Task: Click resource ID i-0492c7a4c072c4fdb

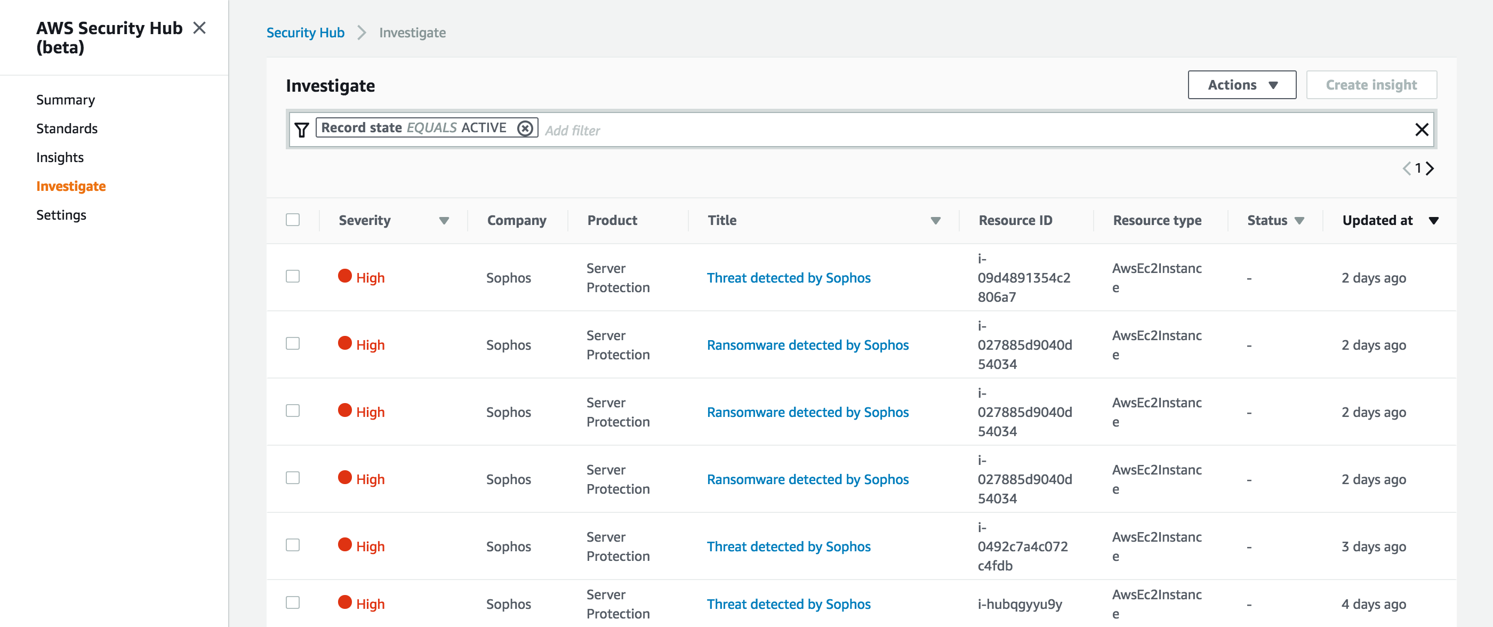Action: (x=1022, y=546)
